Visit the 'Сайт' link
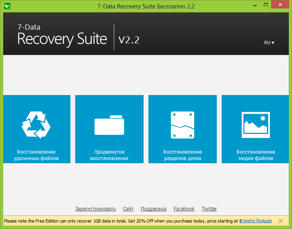 pyautogui.click(x=128, y=209)
